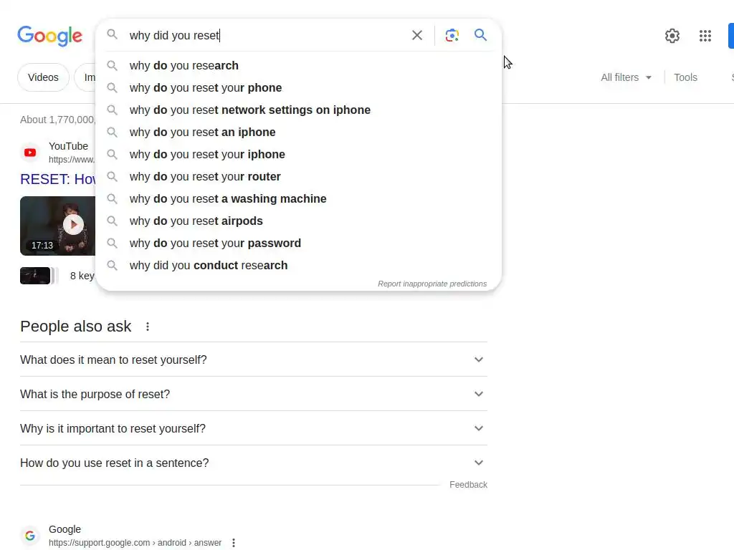
Task: Click the Google logo
Action: (50, 36)
